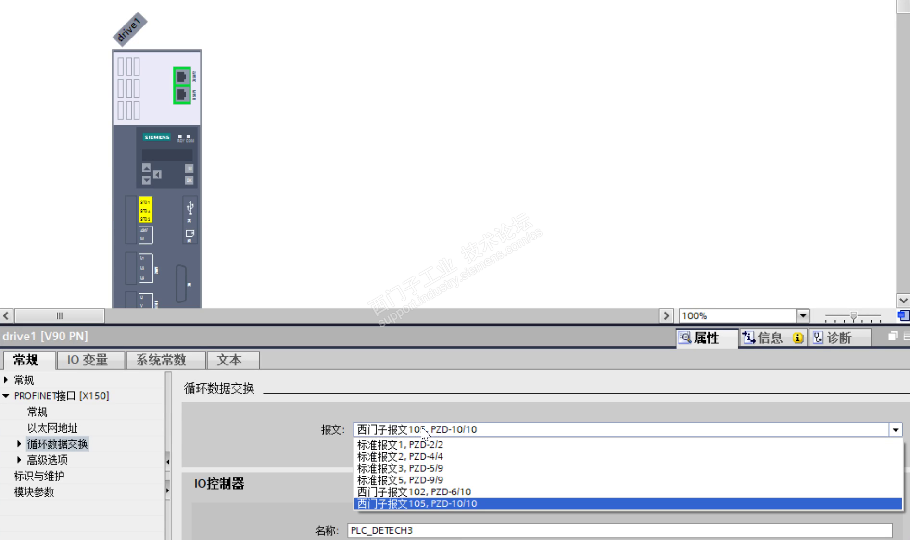Click the vertical scrollbar down arrow

tap(903, 301)
